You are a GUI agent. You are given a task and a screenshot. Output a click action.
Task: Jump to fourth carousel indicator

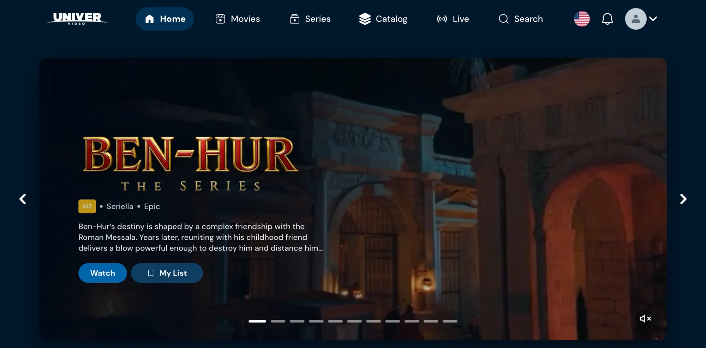coord(316,321)
